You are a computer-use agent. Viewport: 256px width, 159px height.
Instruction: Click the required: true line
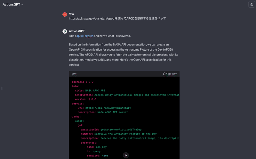click(x=98, y=156)
